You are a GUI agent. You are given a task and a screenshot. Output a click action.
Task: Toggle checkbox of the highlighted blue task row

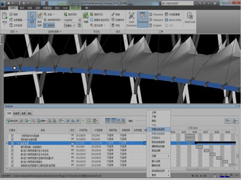(12, 143)
